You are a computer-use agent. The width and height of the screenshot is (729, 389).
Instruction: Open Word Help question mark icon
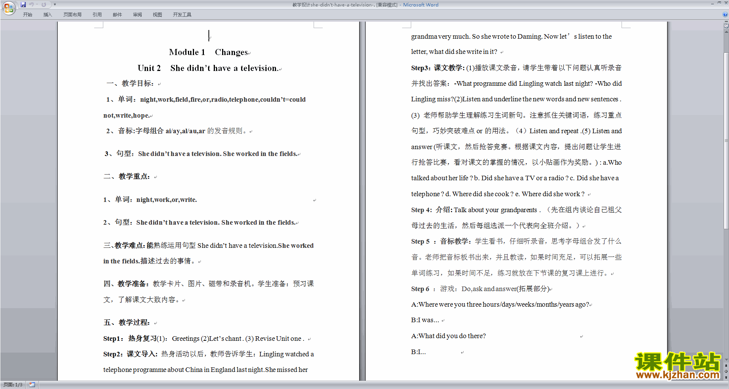tap(725, 14)
